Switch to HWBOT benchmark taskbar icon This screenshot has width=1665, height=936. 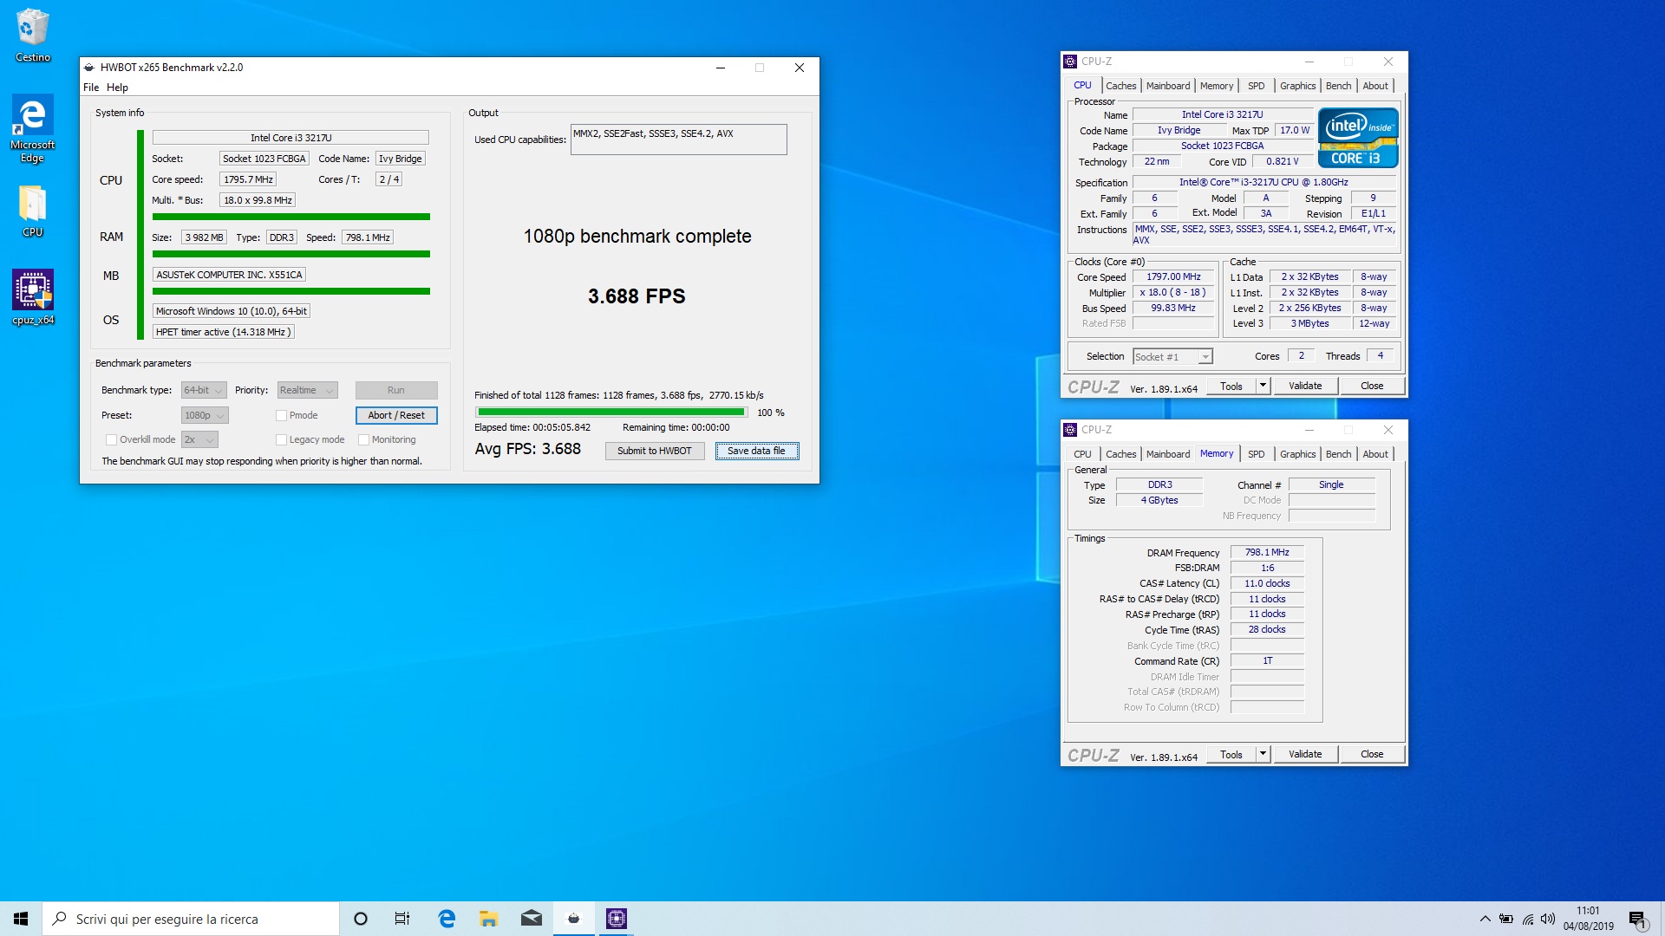click(x=574, y=919)
